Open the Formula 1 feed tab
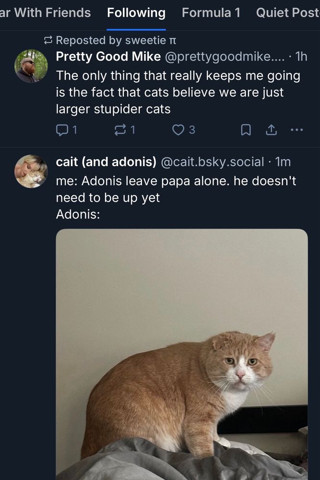Screen dimensions: 320x480 pos(211,12)
